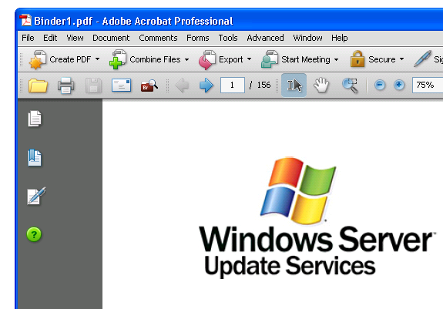Image resolution: width=443 pixels, height=309 pixels.
Task: Open the Signatures panel in the sidebar
Action: coord(36,196)
